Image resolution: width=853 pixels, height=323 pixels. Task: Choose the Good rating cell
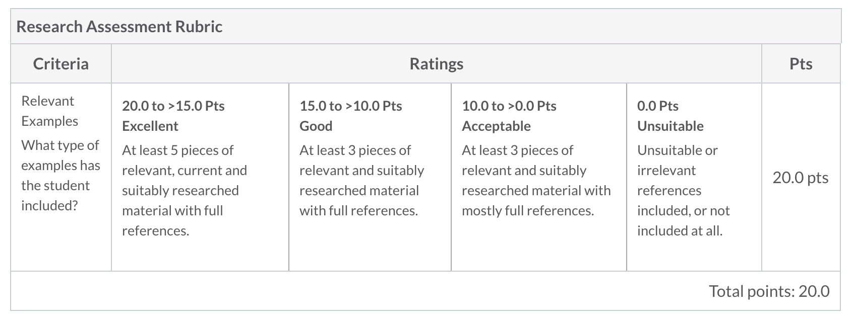pyautogui.click(x=370, y=177)
